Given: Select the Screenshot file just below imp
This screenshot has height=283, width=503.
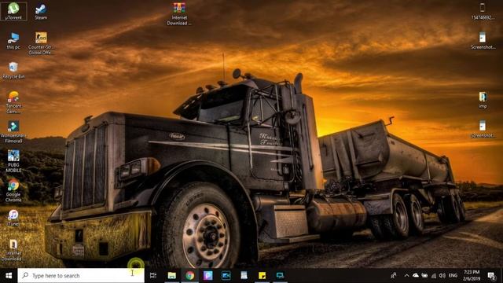Looking at the screenshot, I should [x=483, y=129].
